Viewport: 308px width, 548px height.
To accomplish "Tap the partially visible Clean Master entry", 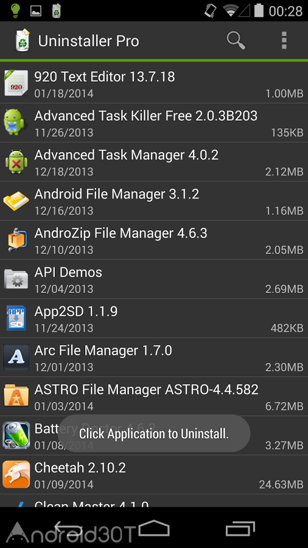I will coord(154,501).
